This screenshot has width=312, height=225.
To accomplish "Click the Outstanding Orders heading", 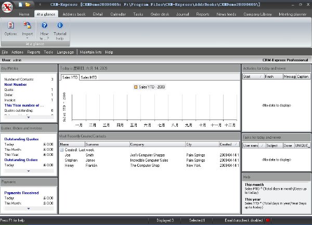I will (21, 160).
